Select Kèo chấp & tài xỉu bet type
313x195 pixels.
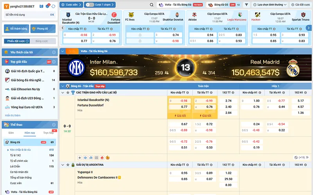(20, 150)
